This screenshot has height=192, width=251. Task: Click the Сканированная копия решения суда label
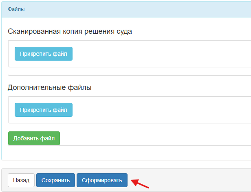[x=70, y=31]
